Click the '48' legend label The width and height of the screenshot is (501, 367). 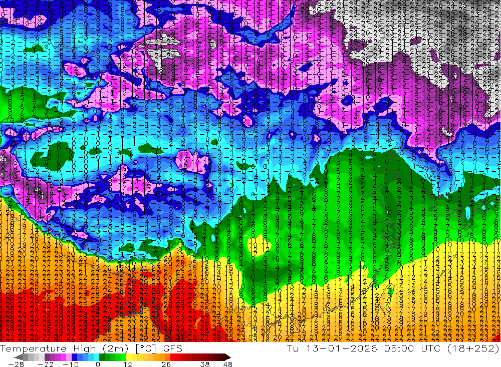(x=228, y=364)
